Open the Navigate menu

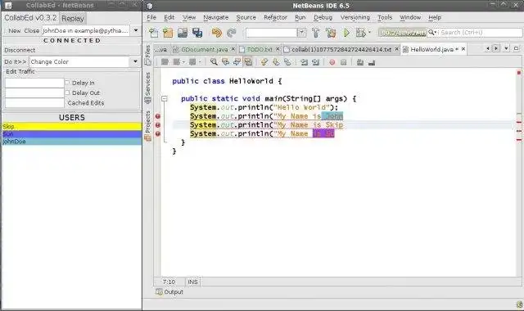click(x=216, y=17)
